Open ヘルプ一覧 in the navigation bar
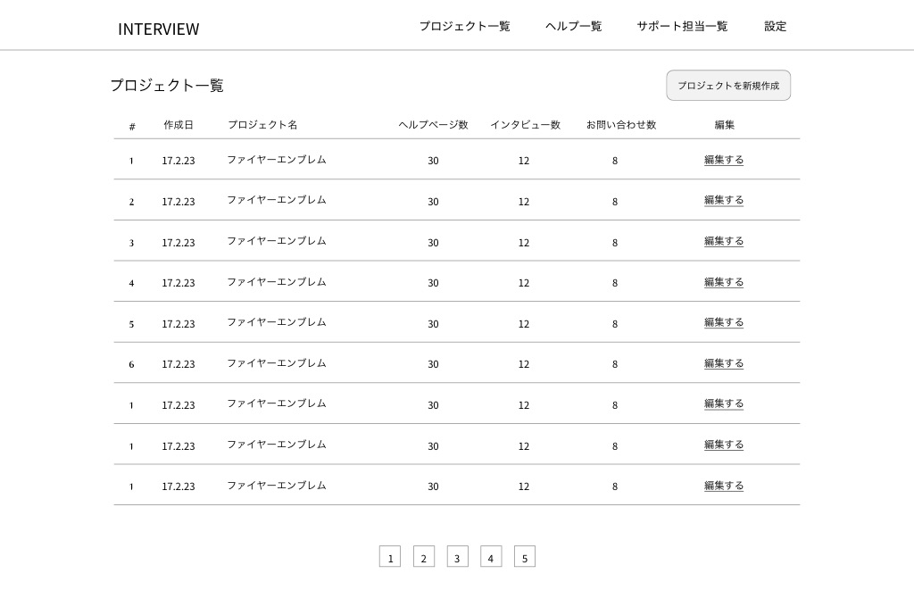 point(574,26)
